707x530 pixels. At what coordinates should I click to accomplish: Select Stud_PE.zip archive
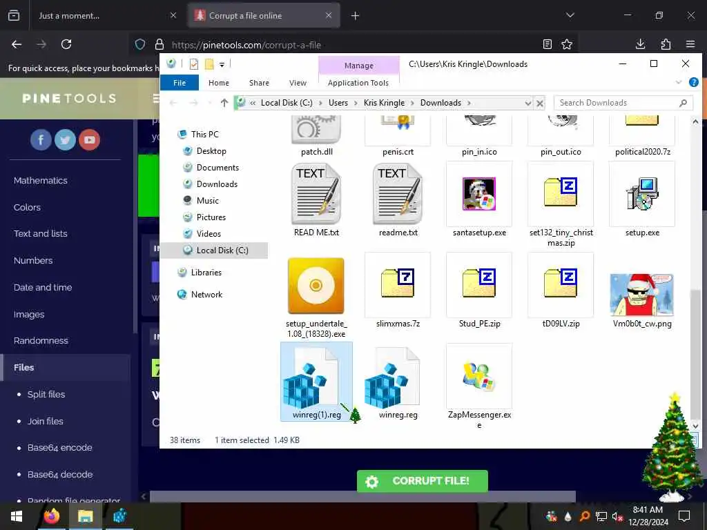[x=479, y=291]
